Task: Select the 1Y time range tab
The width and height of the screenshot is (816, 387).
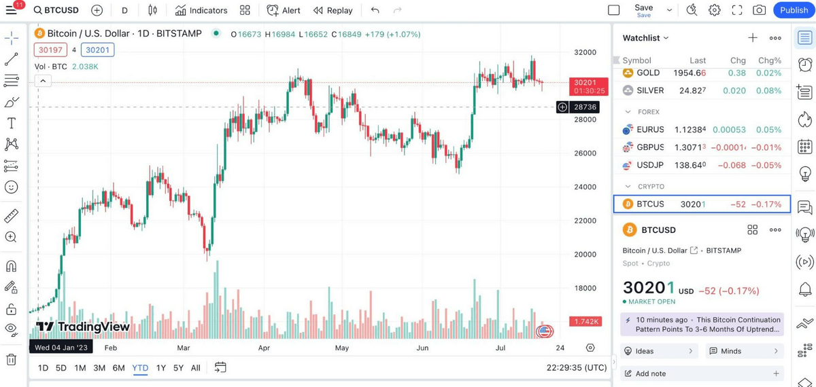Action: [161, 368]
